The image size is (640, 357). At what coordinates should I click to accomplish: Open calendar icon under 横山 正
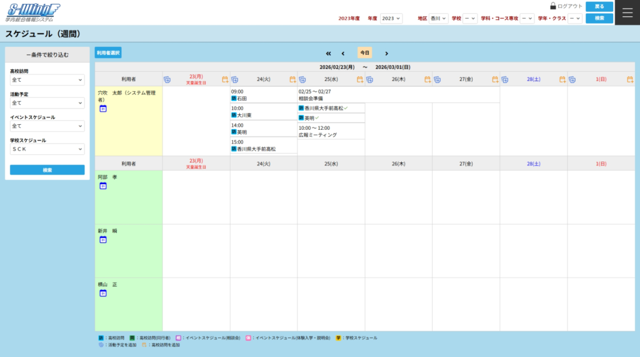click(103, 293)
